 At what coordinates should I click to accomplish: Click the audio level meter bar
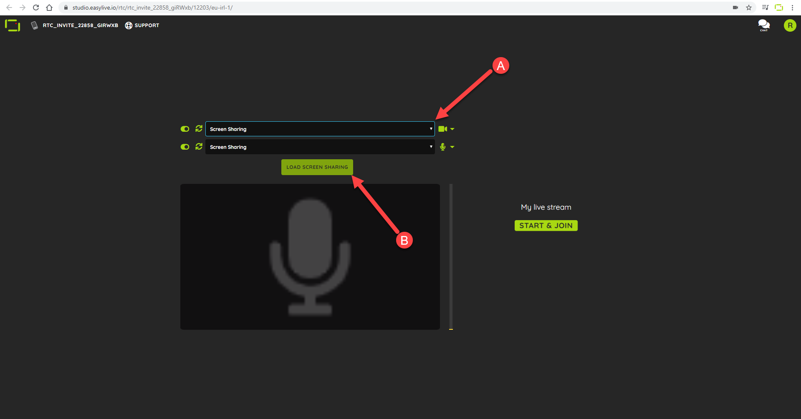point(451,257)
